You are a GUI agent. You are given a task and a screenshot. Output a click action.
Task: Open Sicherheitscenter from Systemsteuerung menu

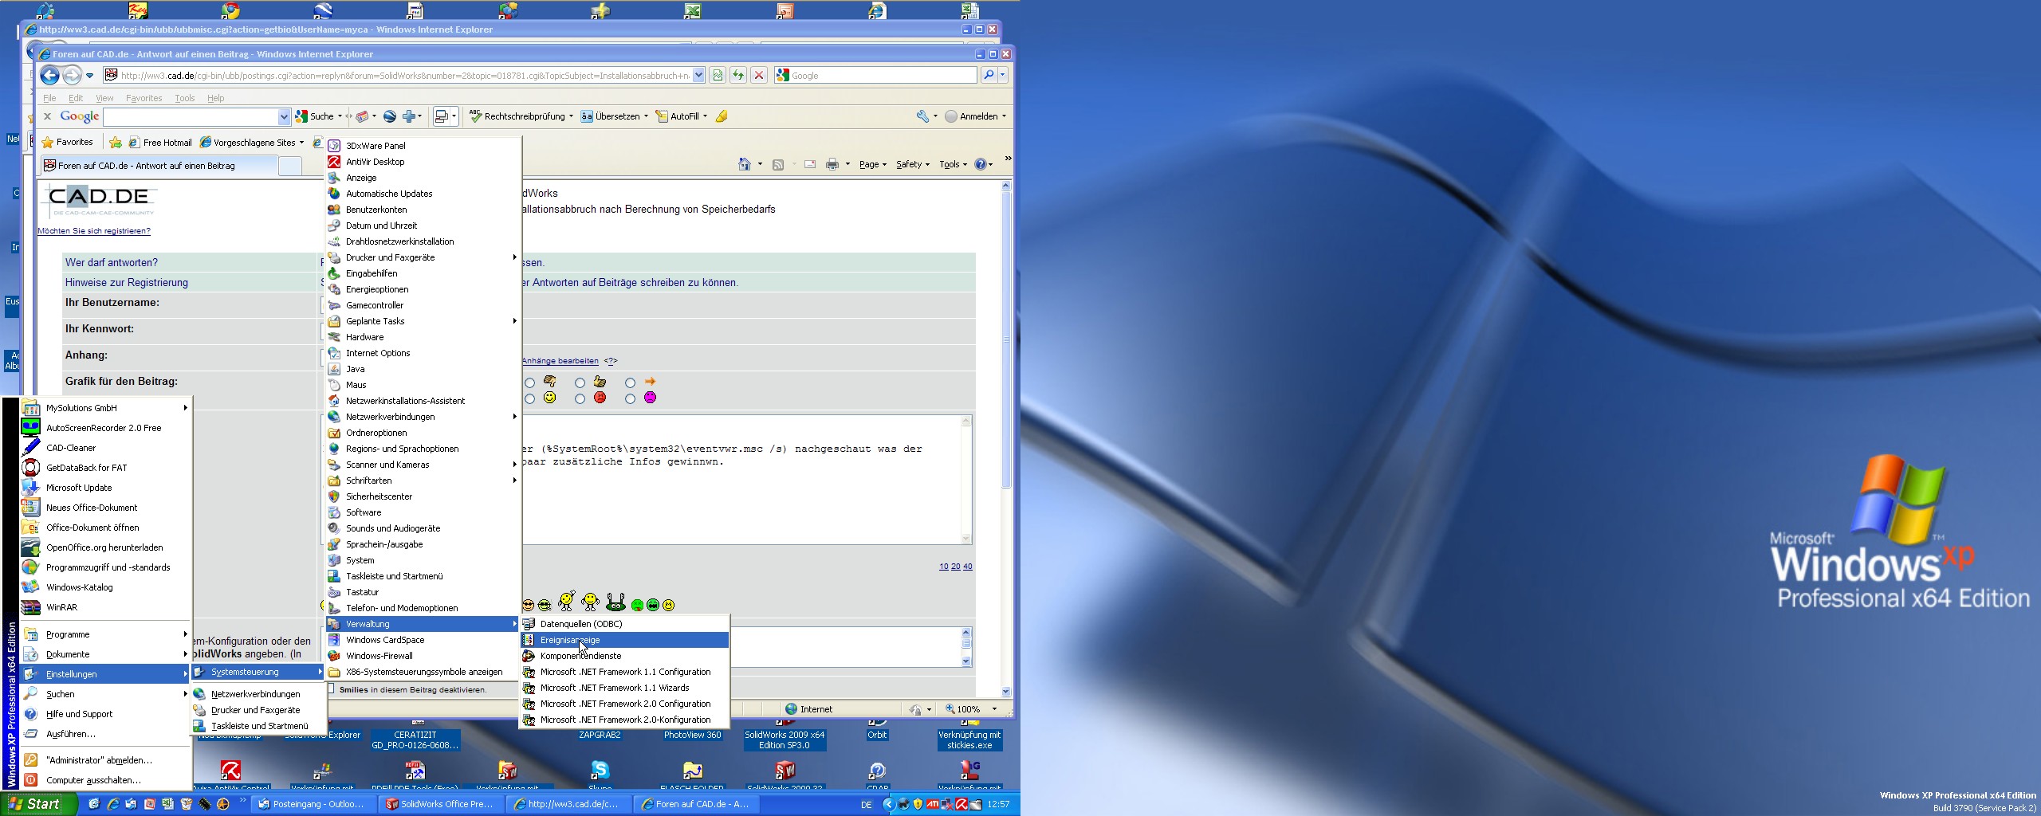click(423, 496)
